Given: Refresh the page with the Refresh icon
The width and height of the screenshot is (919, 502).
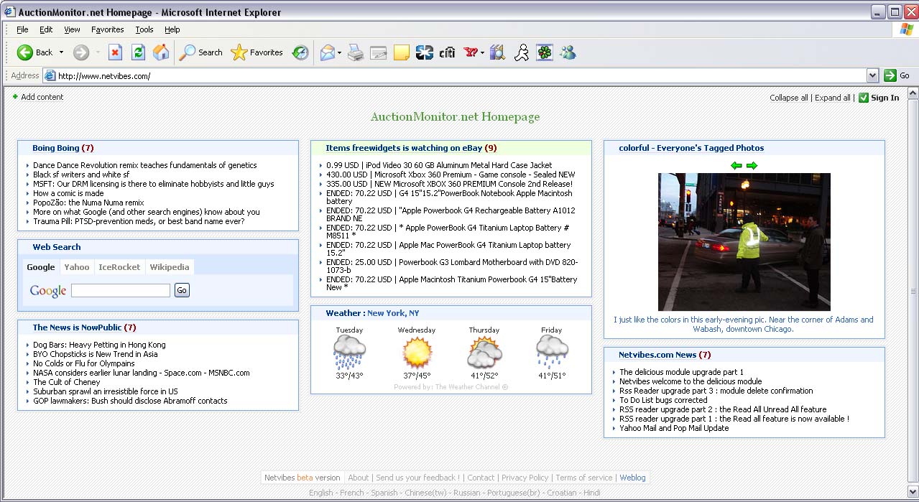Looking at the screenshot, I should 138,52.
